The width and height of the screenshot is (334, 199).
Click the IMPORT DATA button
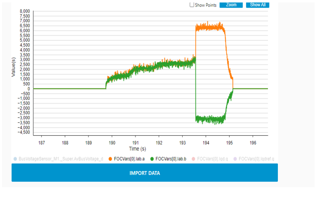[144, 173]
